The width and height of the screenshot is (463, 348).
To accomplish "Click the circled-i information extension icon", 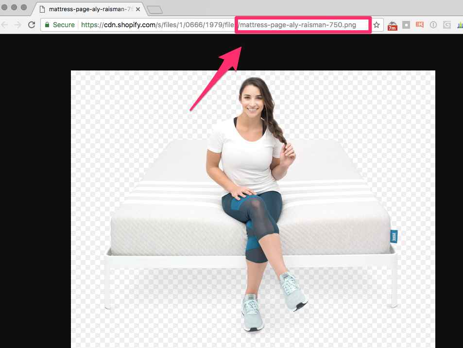I will [433, 25].
